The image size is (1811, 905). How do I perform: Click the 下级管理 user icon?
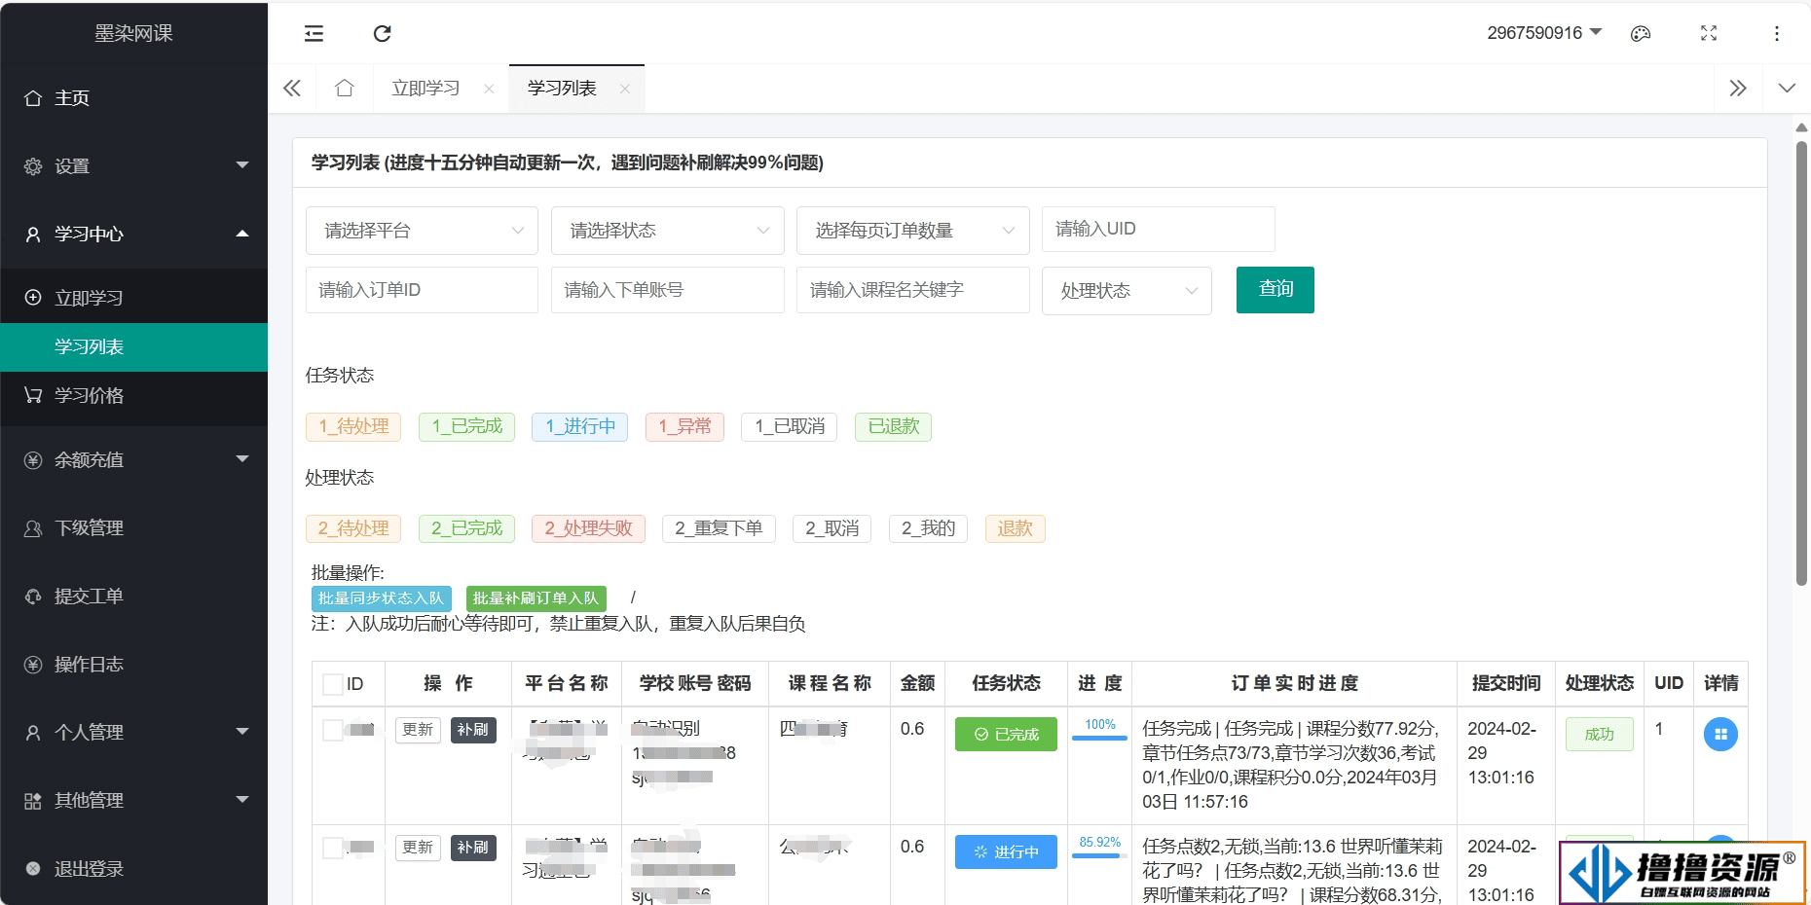(33, 528)
